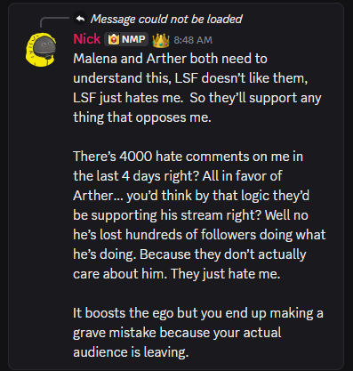Screen dimensions: 353x371
Task: Click the reply arrow icon above the message
Action: (x=80, y=19)
